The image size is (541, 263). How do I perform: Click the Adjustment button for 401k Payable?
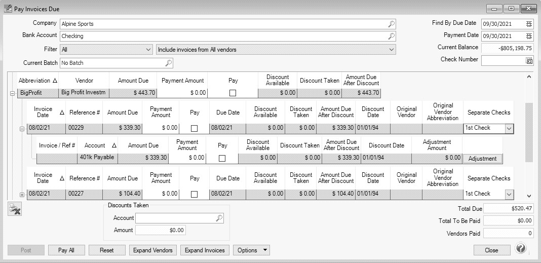(482, 159)
